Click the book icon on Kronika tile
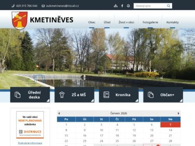Viewport: 195px width, 146px height. pyautogui.click(x=106, y=95)
